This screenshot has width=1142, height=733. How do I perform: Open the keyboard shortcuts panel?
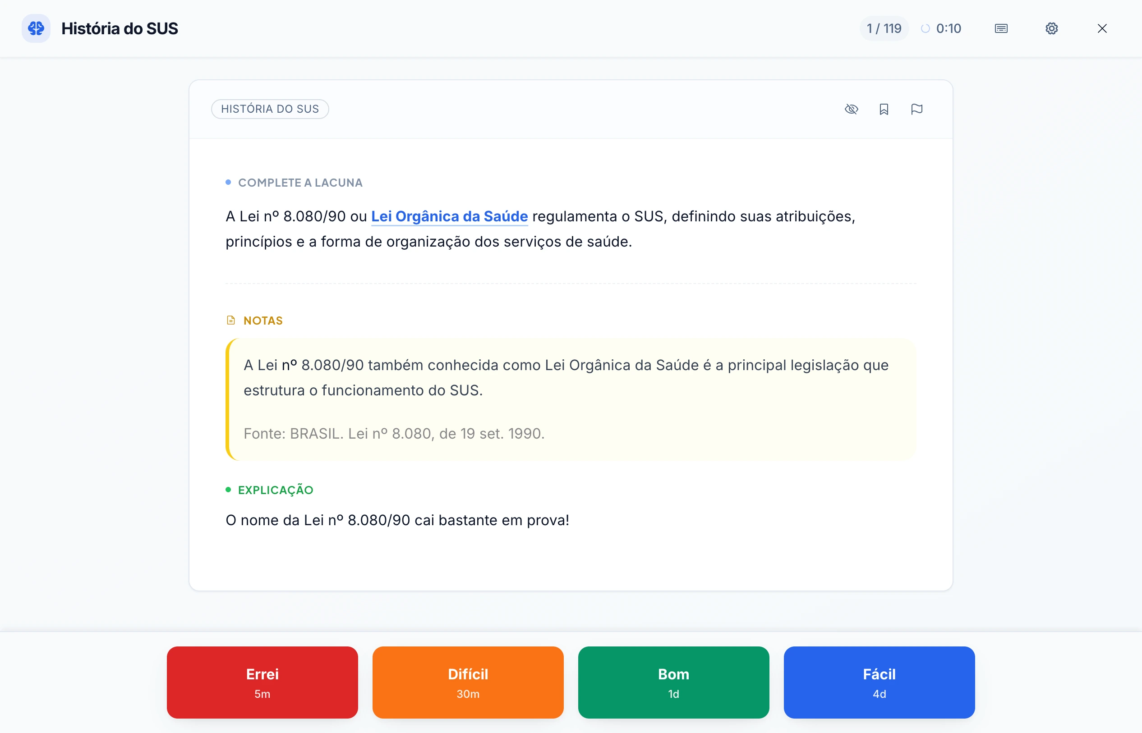point(1001,28)
